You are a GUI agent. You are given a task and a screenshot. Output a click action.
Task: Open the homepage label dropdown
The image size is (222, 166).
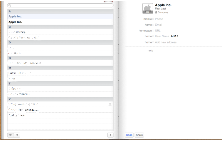click(146, 31)
